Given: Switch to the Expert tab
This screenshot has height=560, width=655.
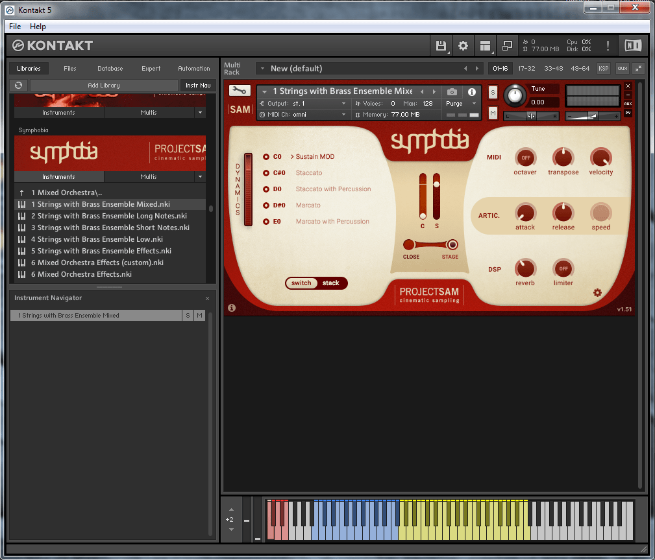Looking at the screenshot, I should click(x=151, y=69).
